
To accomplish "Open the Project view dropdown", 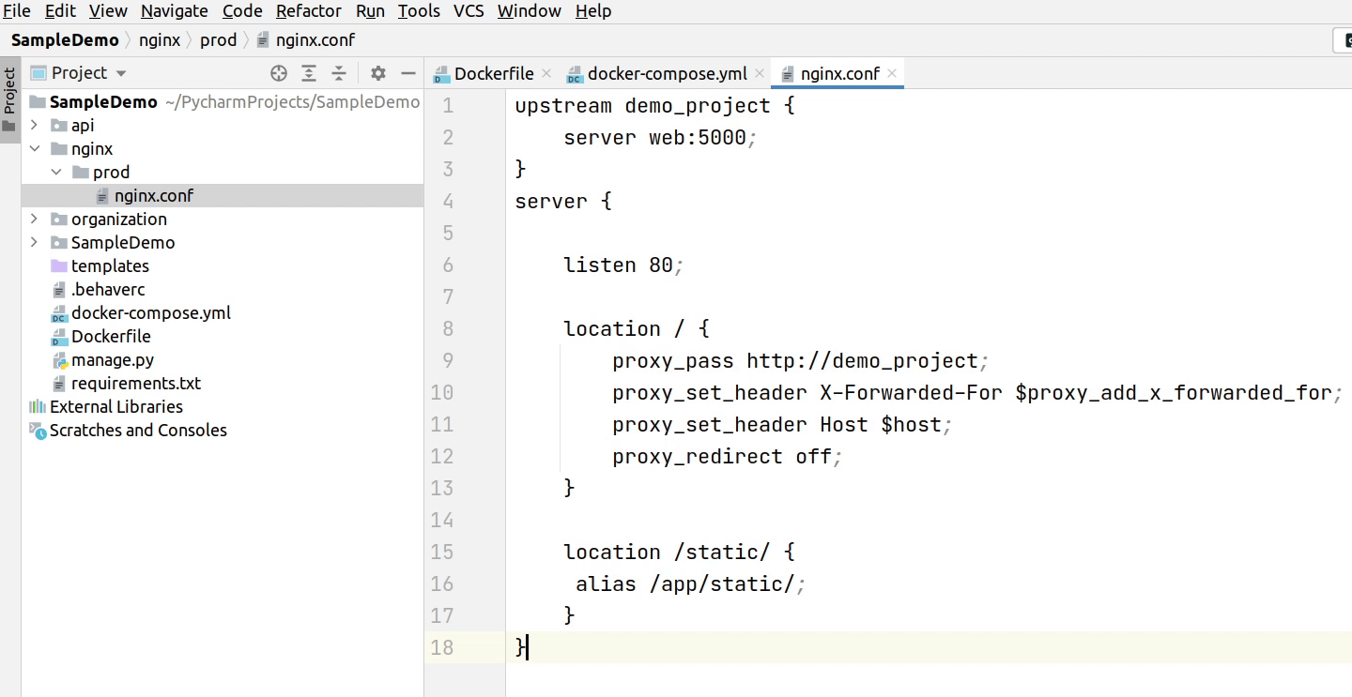I will coord(121,73).
